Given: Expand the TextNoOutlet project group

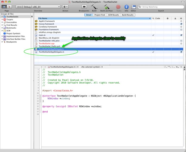Looking at the screenshot, I should point(2,17).
